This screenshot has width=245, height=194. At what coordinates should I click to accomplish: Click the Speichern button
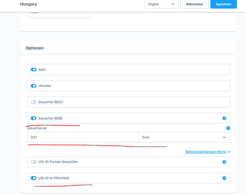point(224,4)
